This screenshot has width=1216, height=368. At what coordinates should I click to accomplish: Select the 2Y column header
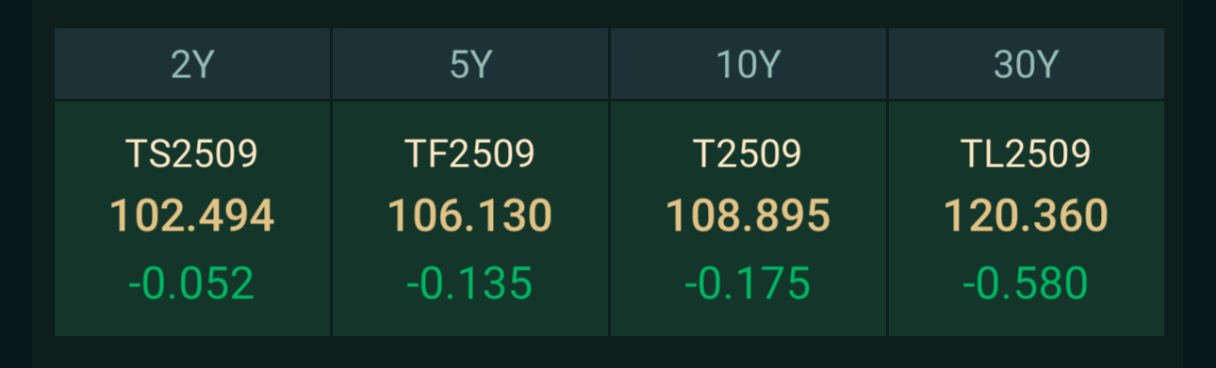(x=192, y=64)
